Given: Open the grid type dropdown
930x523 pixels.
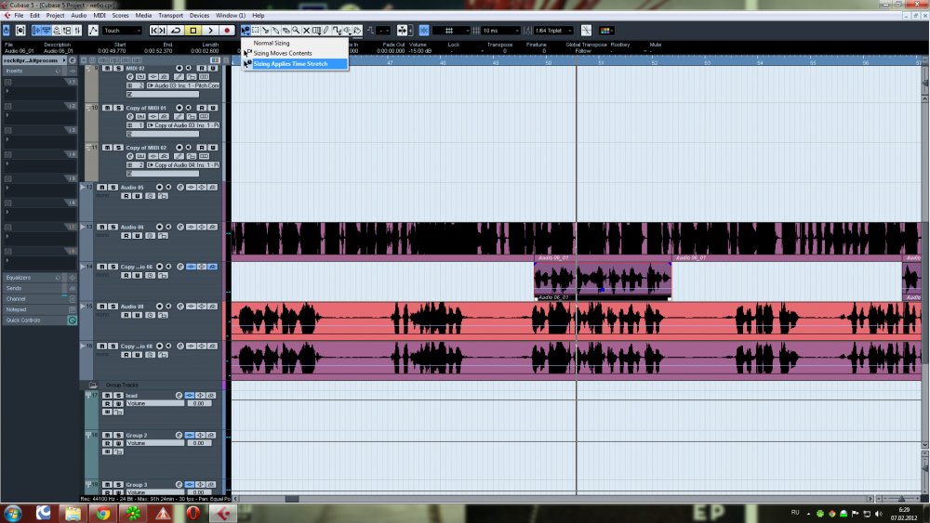Looking at the screenshot, I should pos(452,31).
